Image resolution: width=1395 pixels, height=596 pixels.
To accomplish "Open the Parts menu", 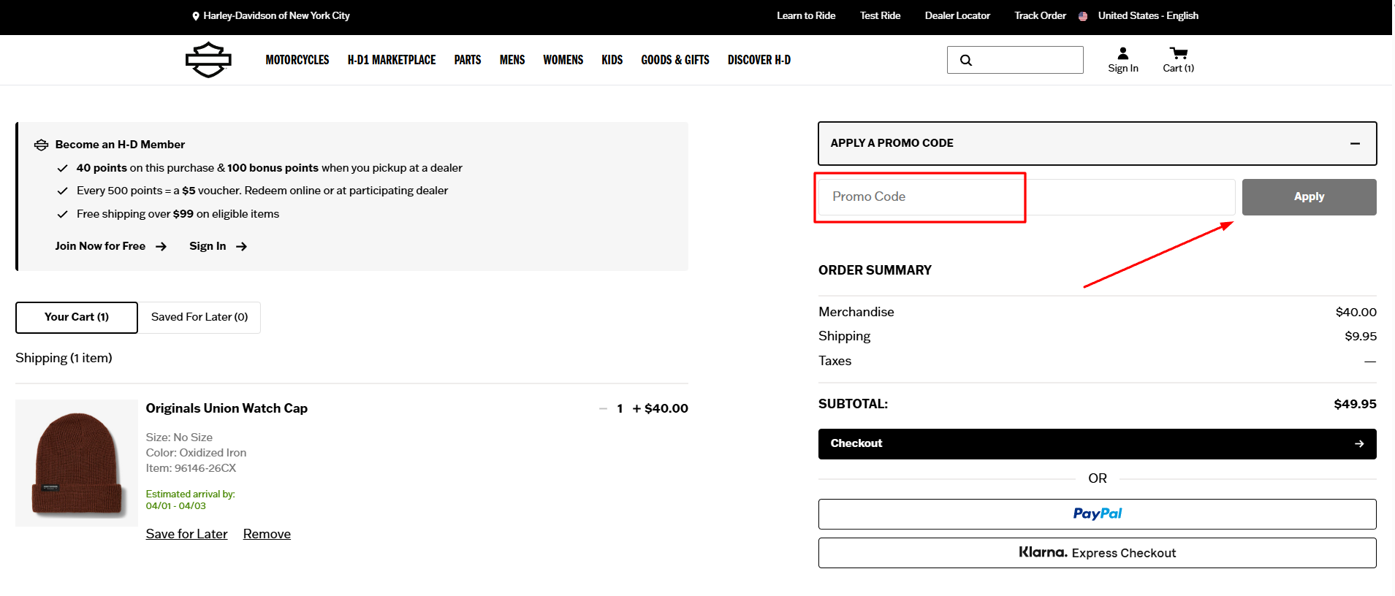I will click(x=468, y=60).
